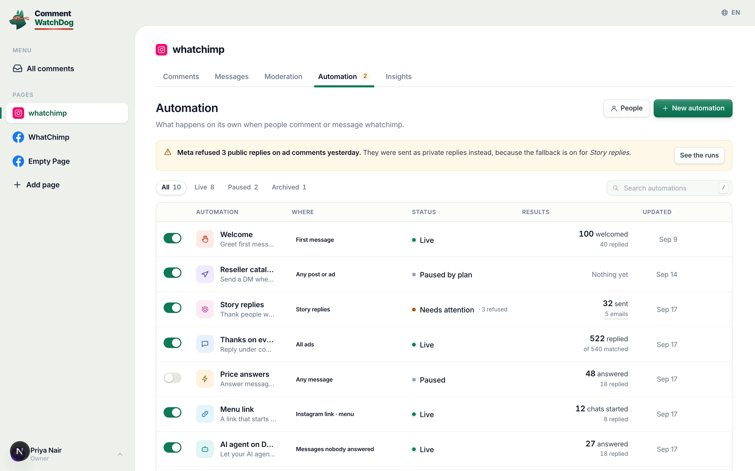Click the Welcome automation name

(236, 234)
